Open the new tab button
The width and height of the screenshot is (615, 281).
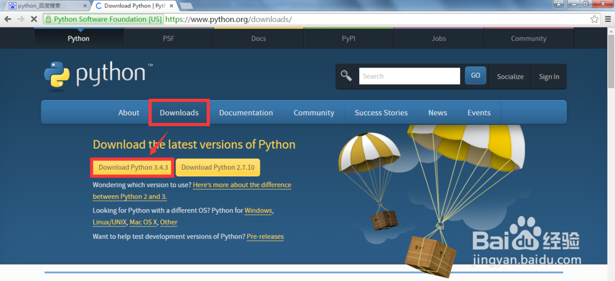point(186,6)
